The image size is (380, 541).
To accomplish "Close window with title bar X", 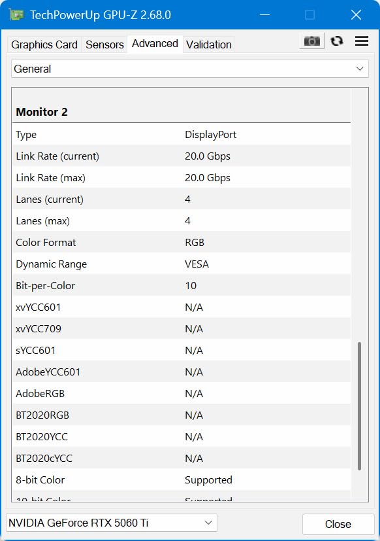I will pyautogui.click(x=356, y=15).
